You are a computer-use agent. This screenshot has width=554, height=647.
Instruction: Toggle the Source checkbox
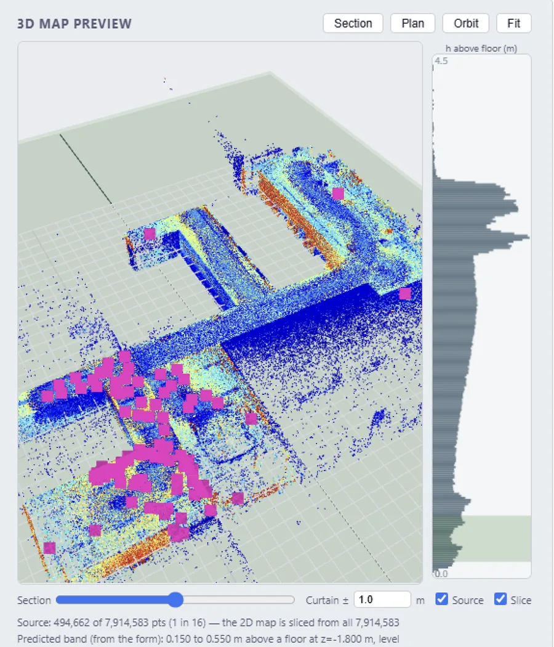click(x=441, y=599)
